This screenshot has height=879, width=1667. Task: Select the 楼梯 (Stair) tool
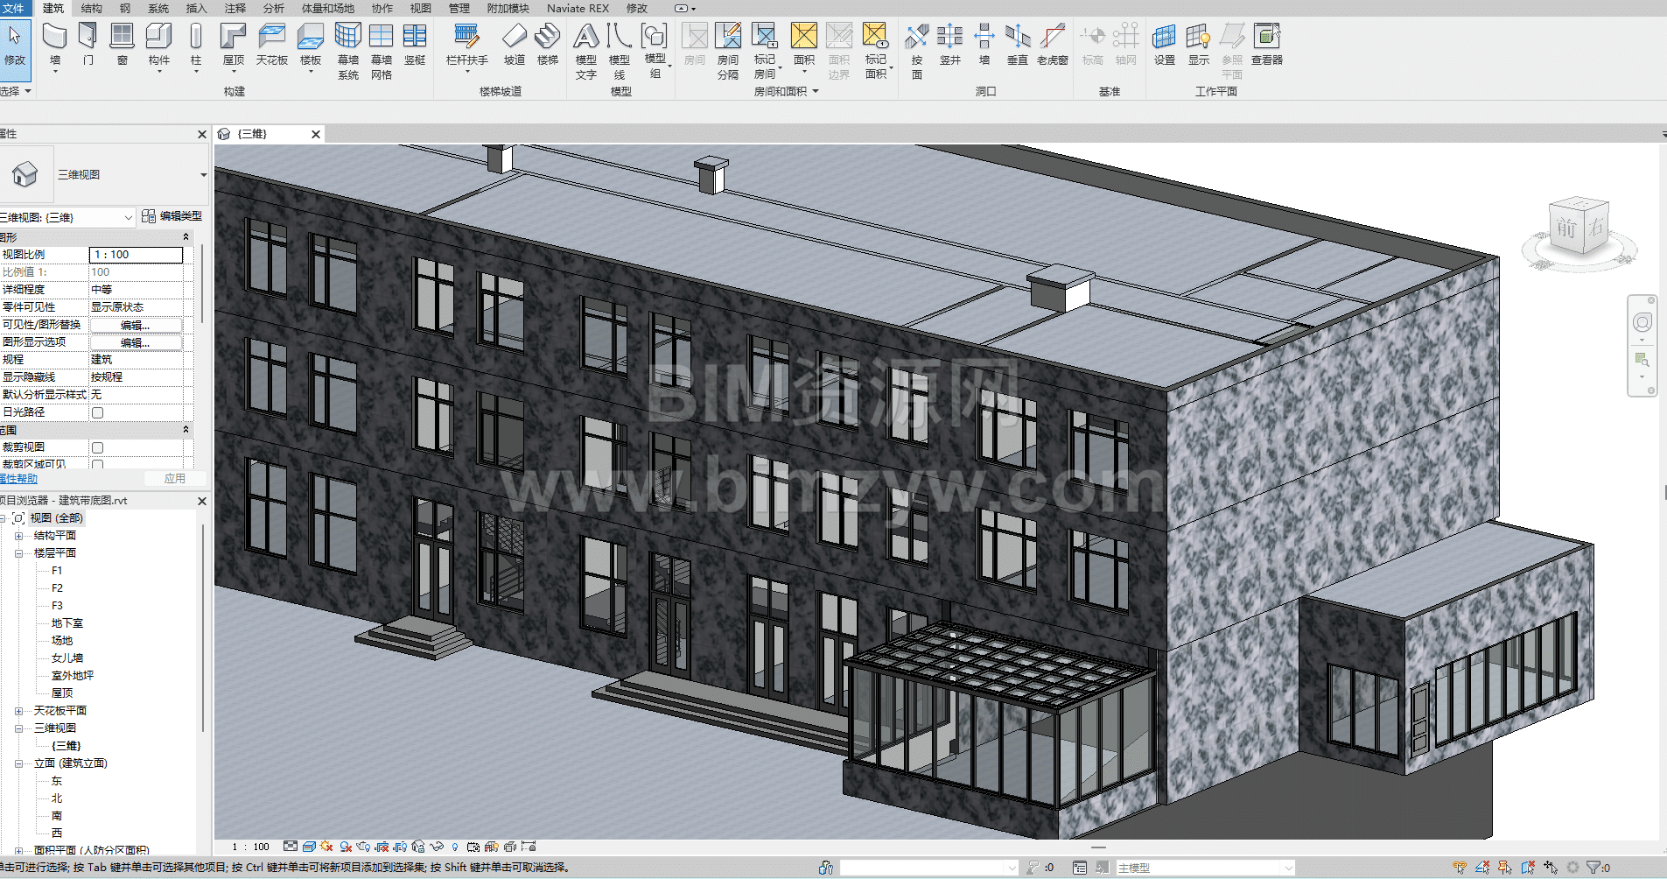548,44
